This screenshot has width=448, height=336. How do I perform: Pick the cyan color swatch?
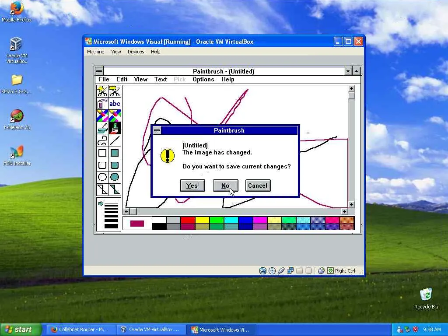(x=231, y=220)
